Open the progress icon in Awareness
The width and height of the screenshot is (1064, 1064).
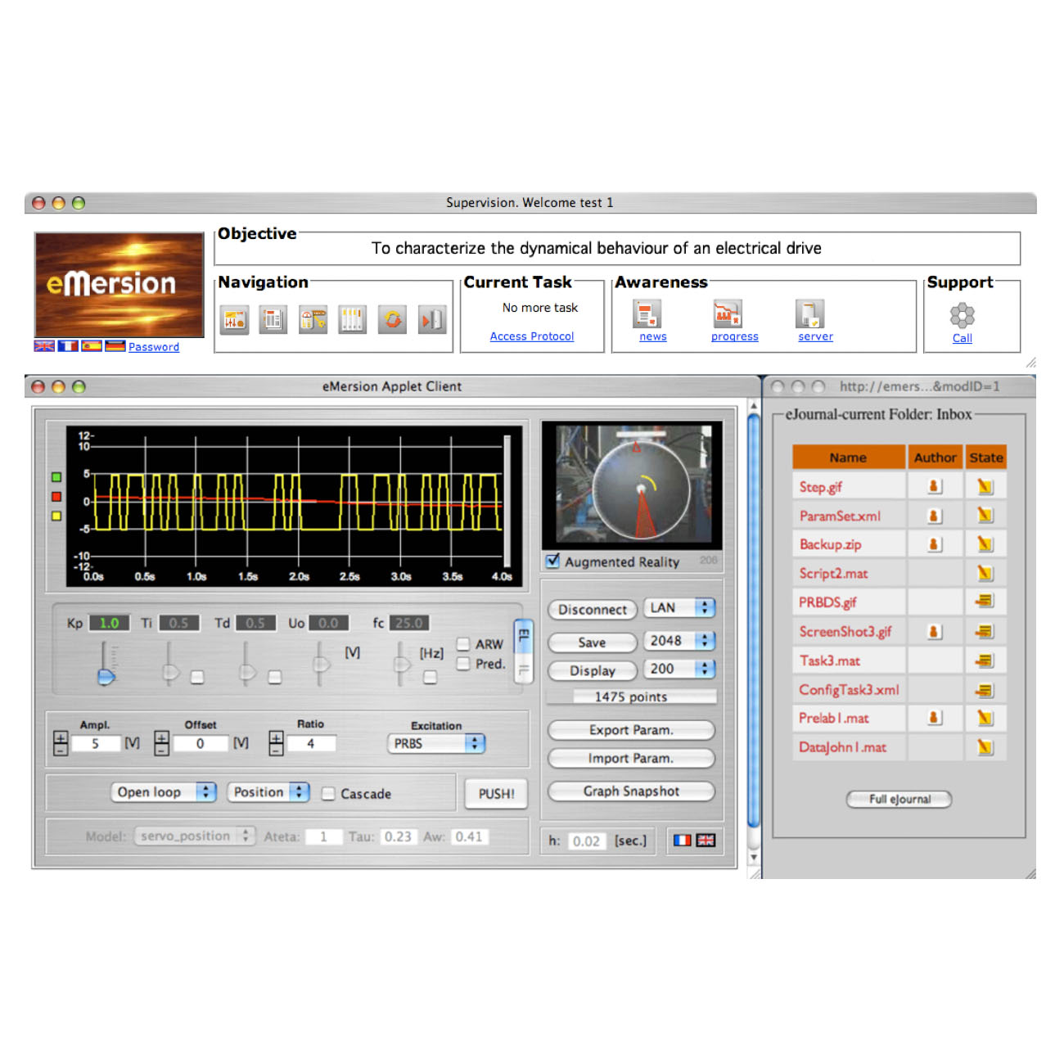point(728,314)
